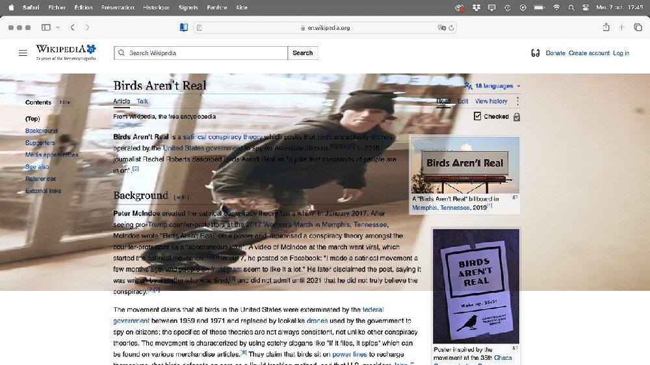Viewport: 650px width, 365px height.
Task: Click the page reload icon
Action: pos(451,28)
